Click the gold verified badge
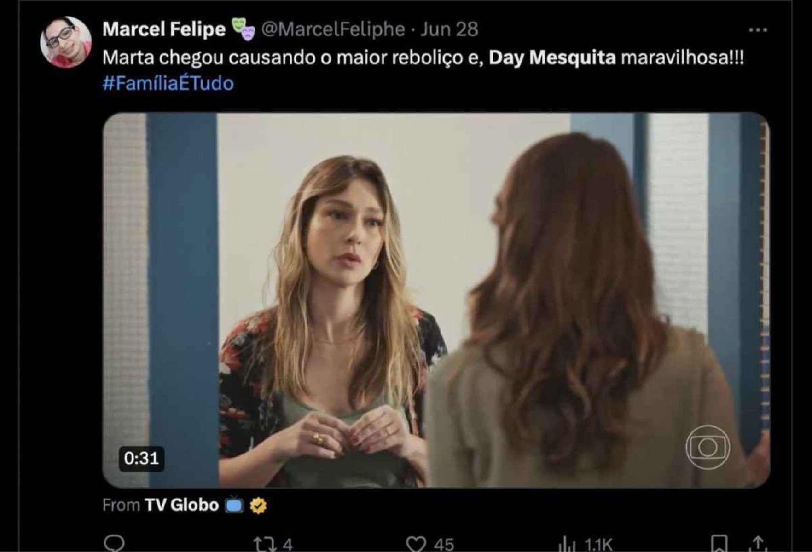This screenshot has height=552, width=812. [258, 506]
